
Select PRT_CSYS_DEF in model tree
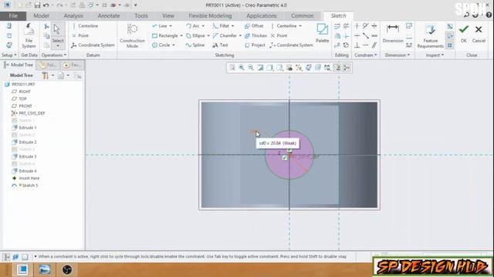coord(29,113)
